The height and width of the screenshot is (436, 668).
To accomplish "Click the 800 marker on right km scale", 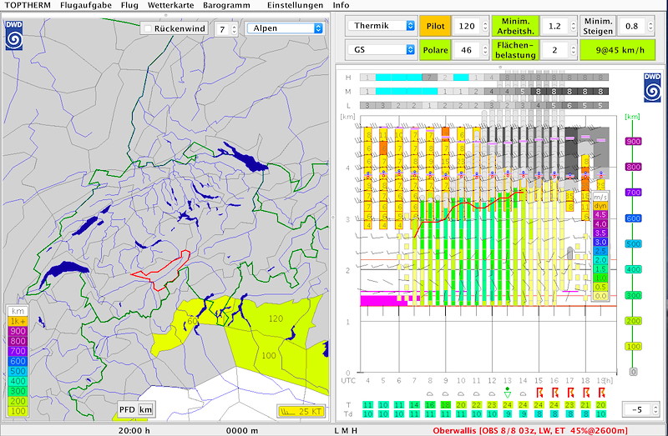I will (633, 168).
